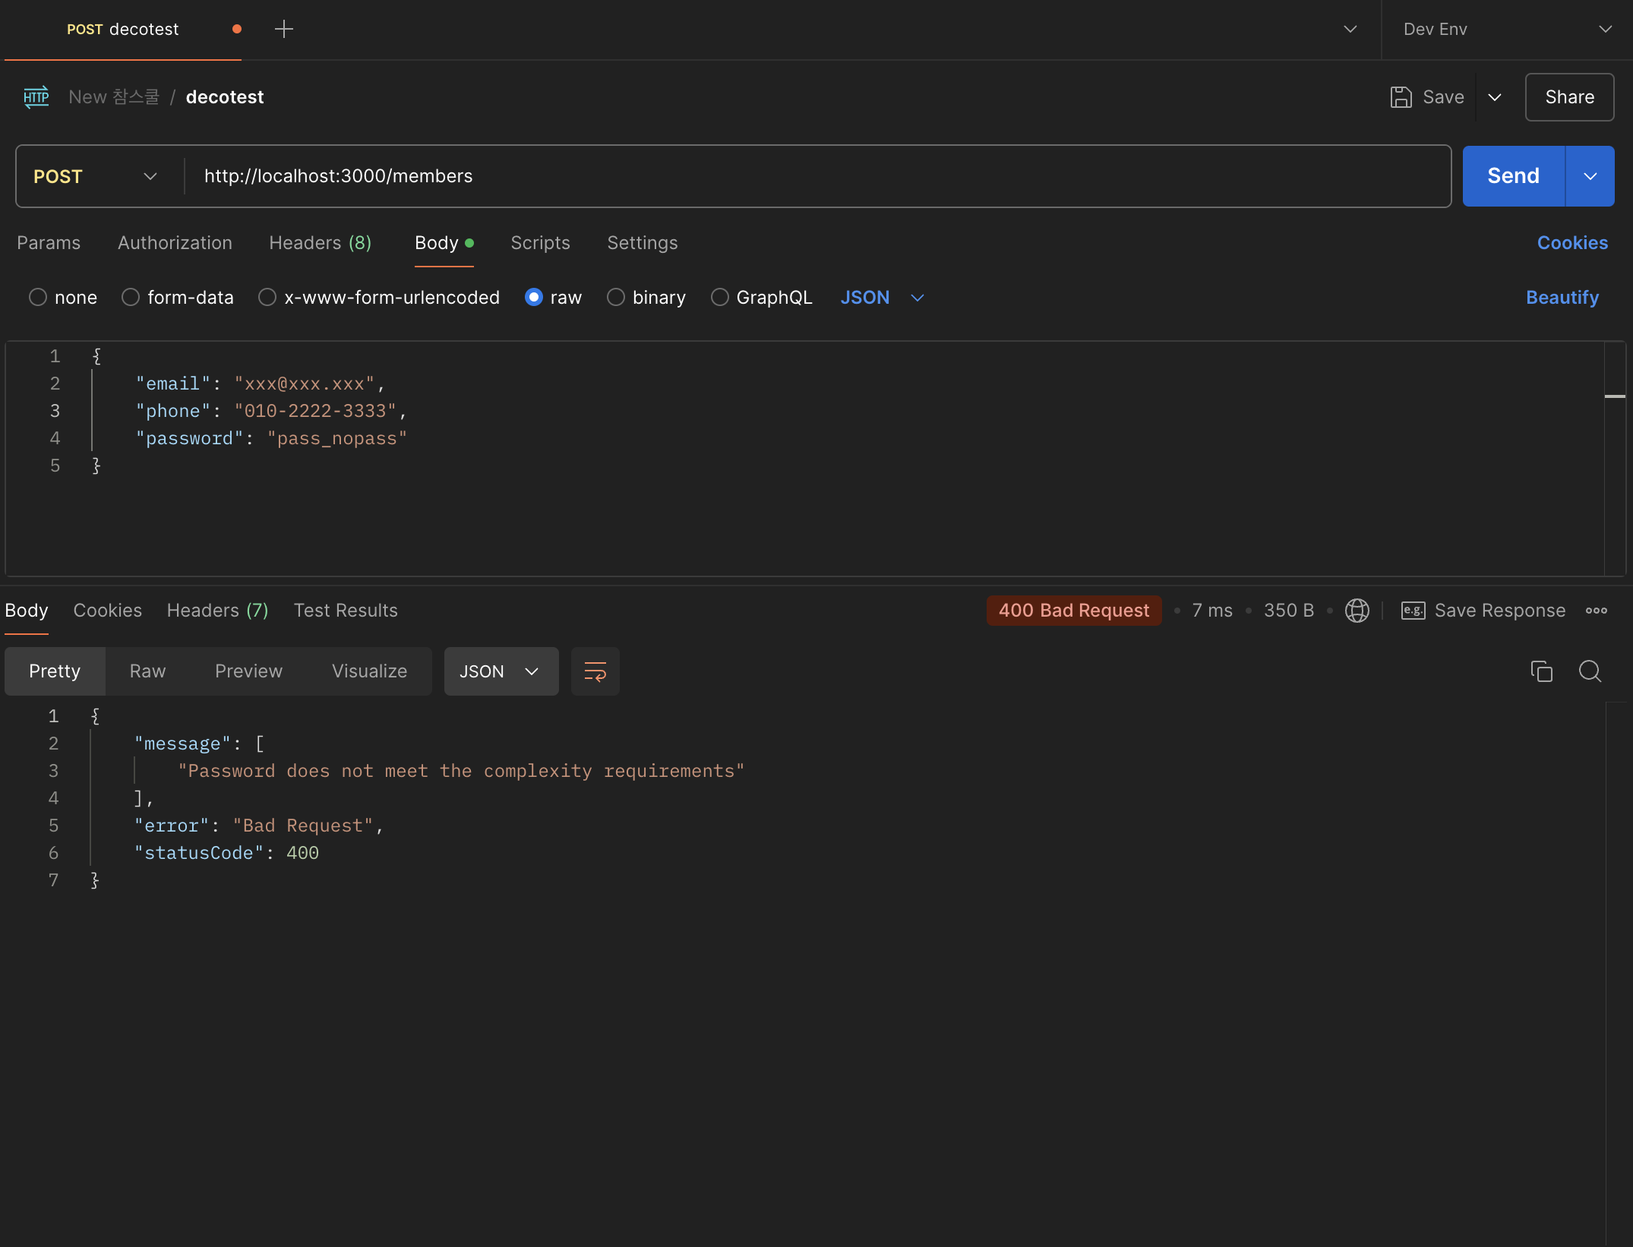Open response three-dot more options

click(1596, 611)
